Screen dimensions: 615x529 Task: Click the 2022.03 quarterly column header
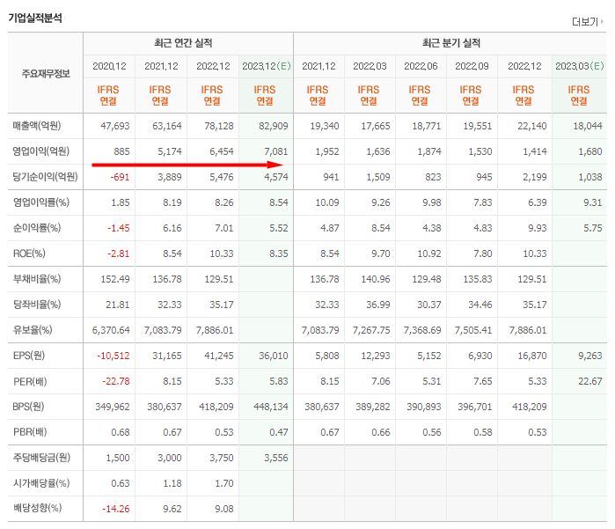coord(370,66)
